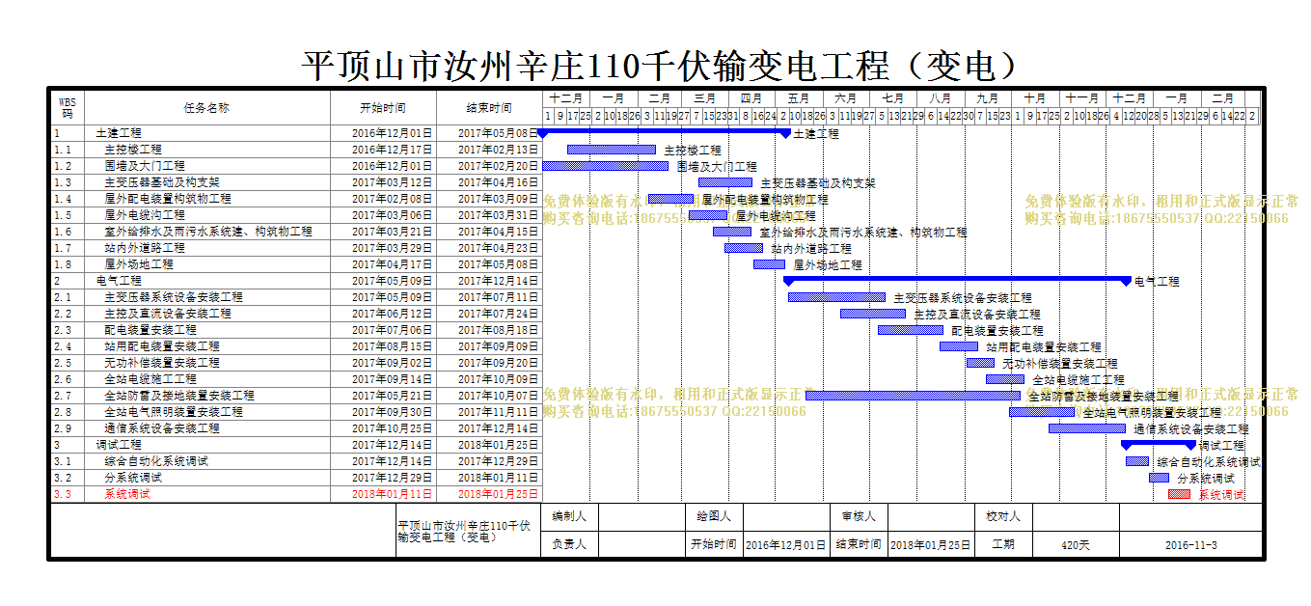Click start date 2016年12月17日 of 主控楼工程

pos(392,150)
